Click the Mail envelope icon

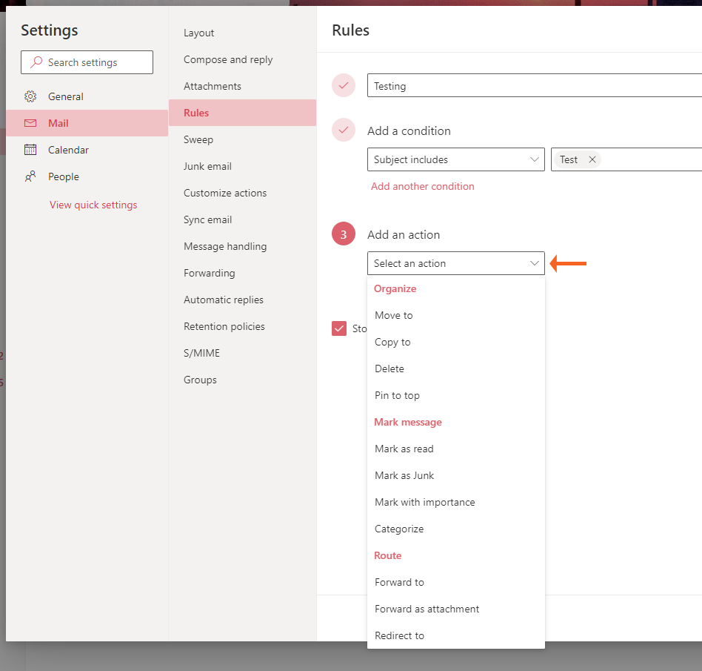pos(30,123)
